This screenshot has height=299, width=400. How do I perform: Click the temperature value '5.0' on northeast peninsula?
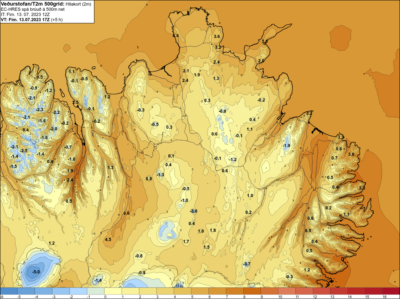pos(265,41)
